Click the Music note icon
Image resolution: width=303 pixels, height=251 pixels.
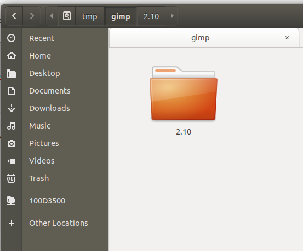11,126
